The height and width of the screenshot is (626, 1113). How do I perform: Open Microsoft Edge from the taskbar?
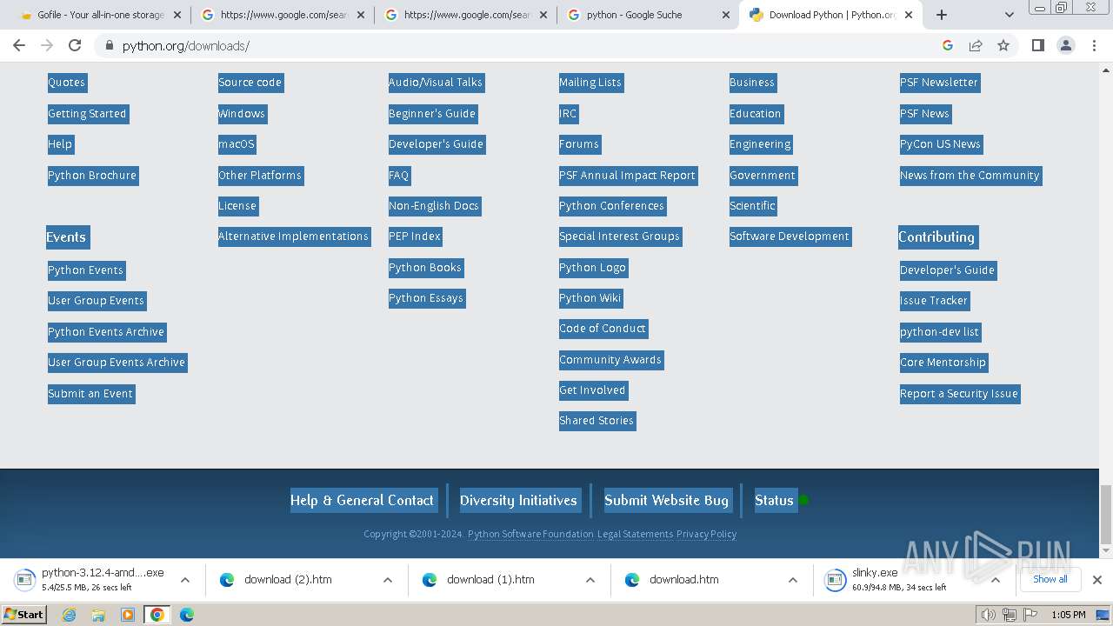click(187, 615)
